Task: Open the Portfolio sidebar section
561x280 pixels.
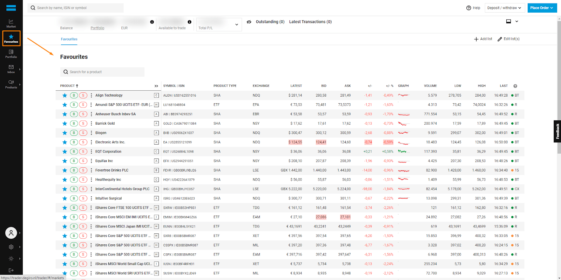Action: pos(11,54)
